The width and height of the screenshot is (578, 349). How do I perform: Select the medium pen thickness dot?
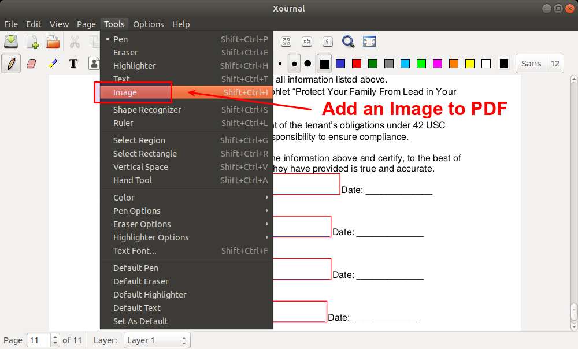click(x=294, y=64)
